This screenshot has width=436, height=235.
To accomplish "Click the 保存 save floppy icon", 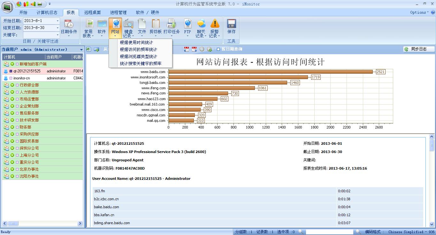I will (x=231, y=24).
